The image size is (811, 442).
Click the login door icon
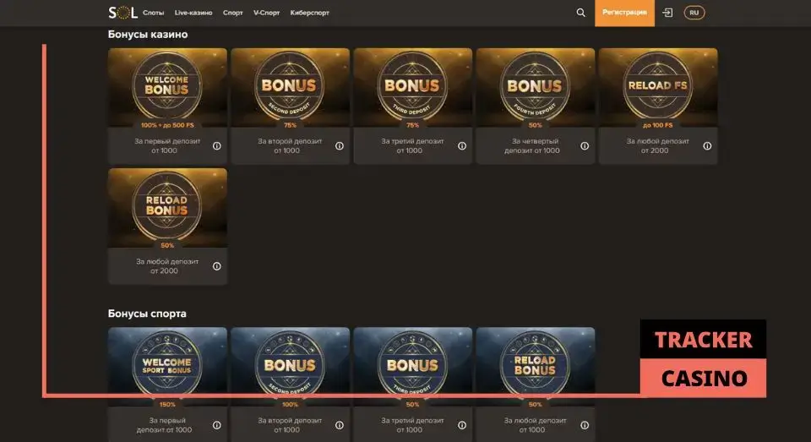coord(667,13)
